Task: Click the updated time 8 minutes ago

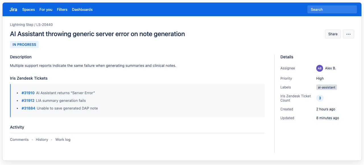Action: point(328,118)
